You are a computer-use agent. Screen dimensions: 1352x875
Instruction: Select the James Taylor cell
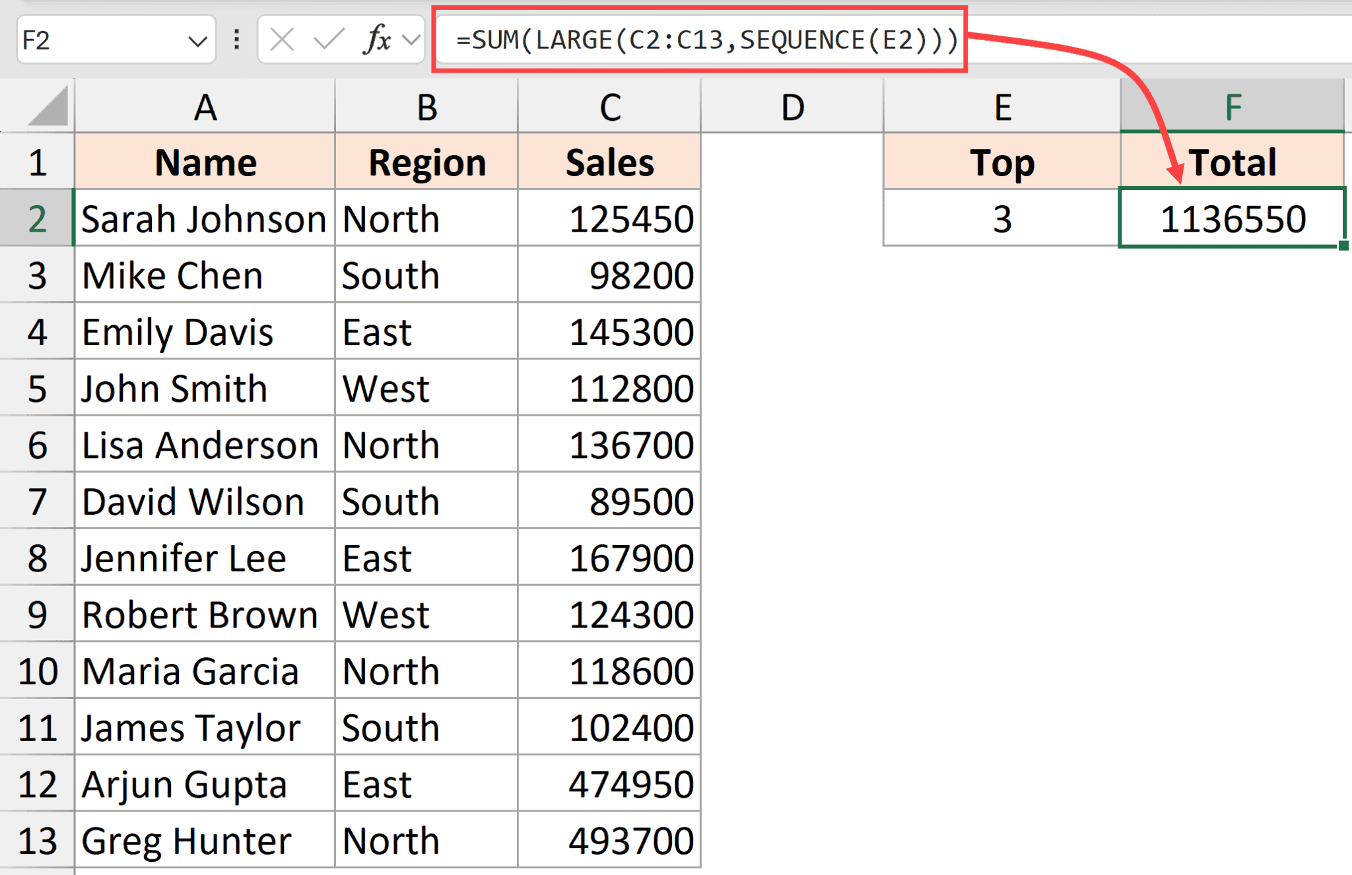(205, 727)
